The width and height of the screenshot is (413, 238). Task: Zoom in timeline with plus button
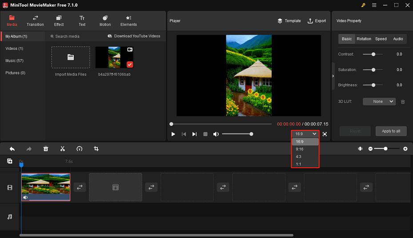click(405, 149)
